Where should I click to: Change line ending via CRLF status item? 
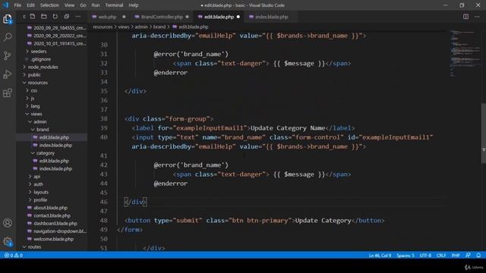(x=441, y=256)
